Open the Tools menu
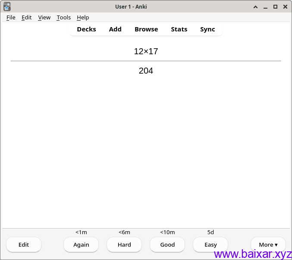292x260 pixels. [x=63, y=17]
